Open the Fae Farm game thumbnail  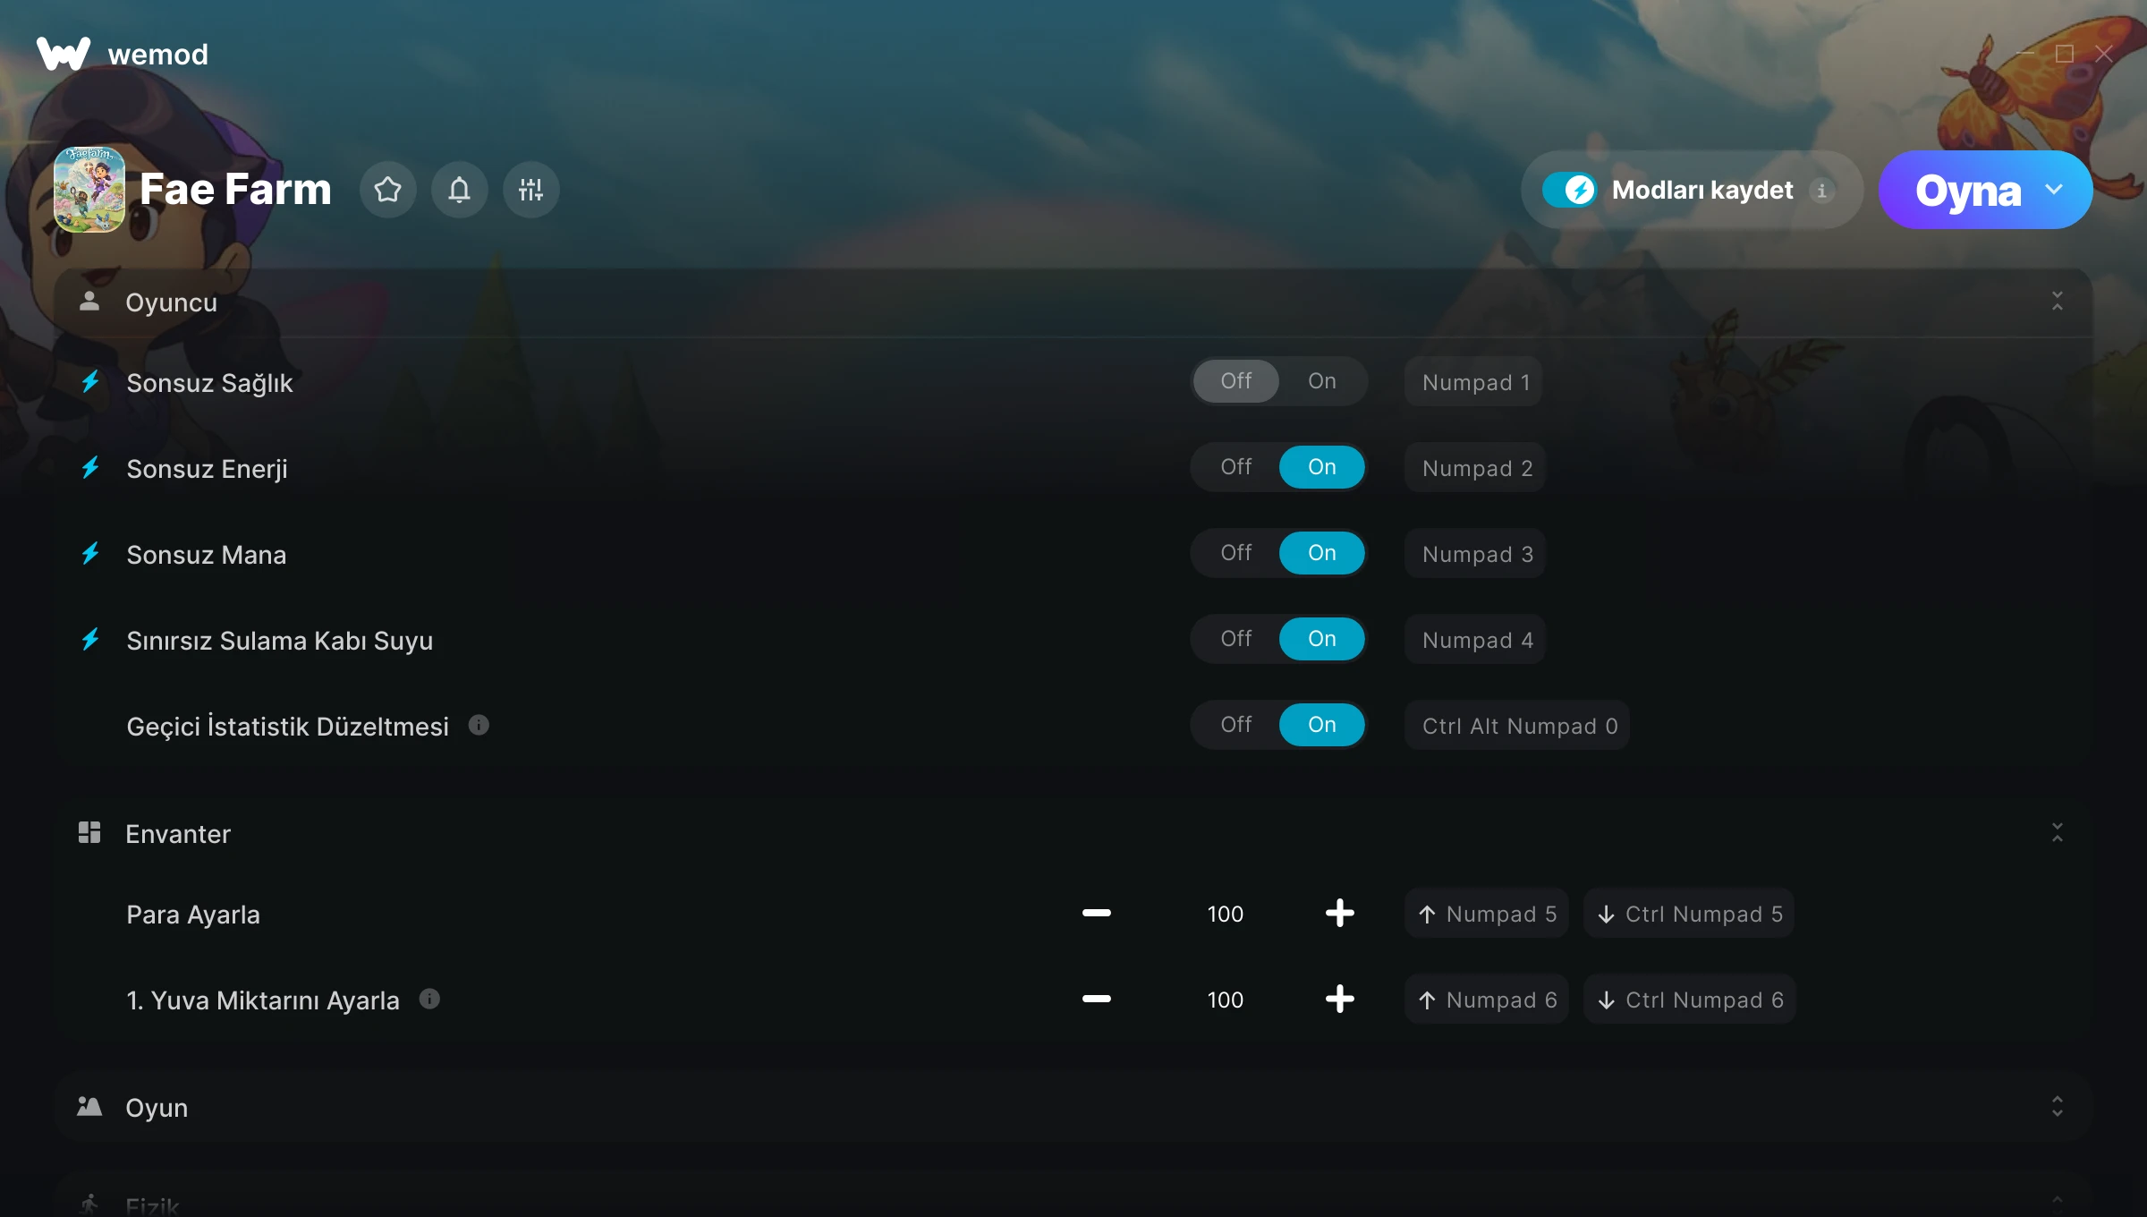point(89,190)
